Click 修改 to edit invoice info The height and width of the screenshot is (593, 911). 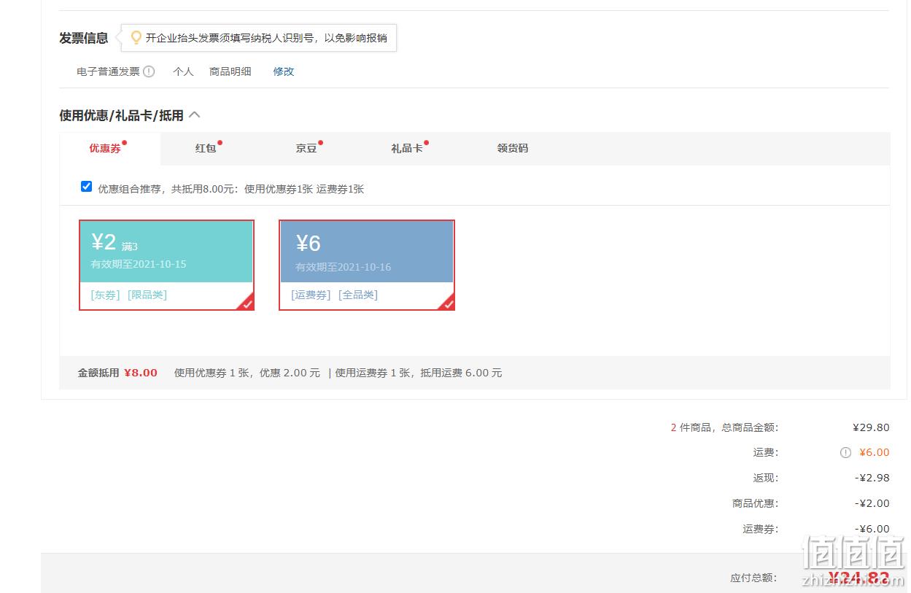point(284,71)
